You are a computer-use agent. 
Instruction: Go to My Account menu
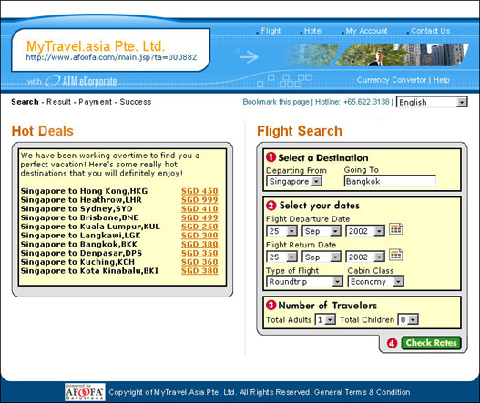click(x=366, y=31)
